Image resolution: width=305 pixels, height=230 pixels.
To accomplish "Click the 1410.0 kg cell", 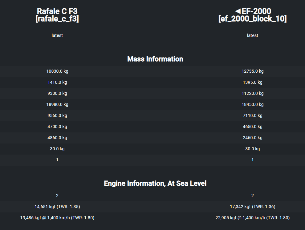I will tap(57, 82).
